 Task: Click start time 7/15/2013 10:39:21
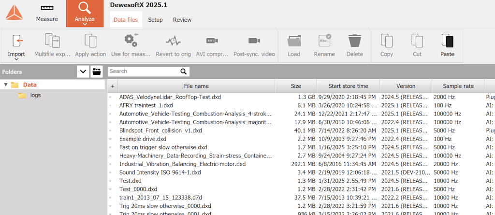click(x=348, y=198)
